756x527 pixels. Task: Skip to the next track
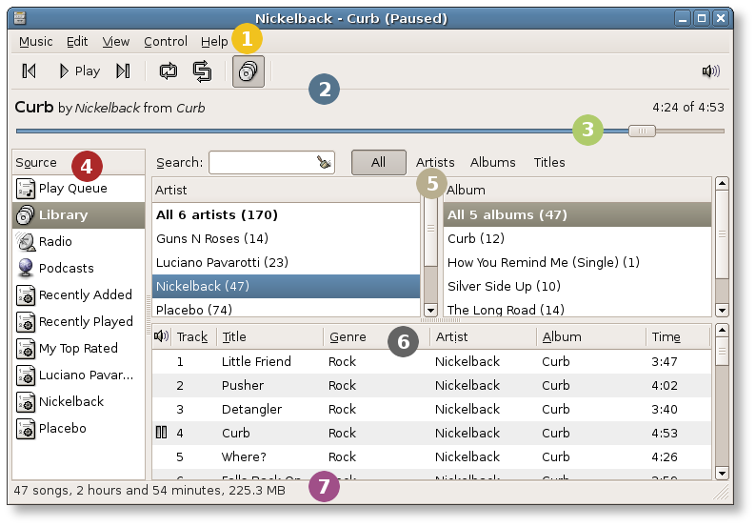(x=122, y=71)
